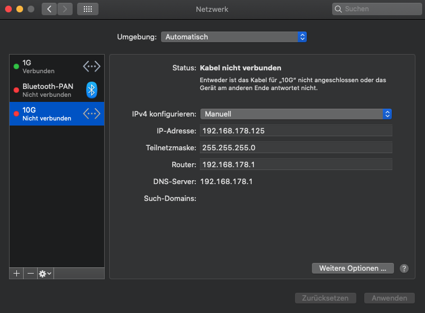Viewport: 425px width, 313px height.
Task: Go back with the left arrow
Action: click(x=49, y=9)
